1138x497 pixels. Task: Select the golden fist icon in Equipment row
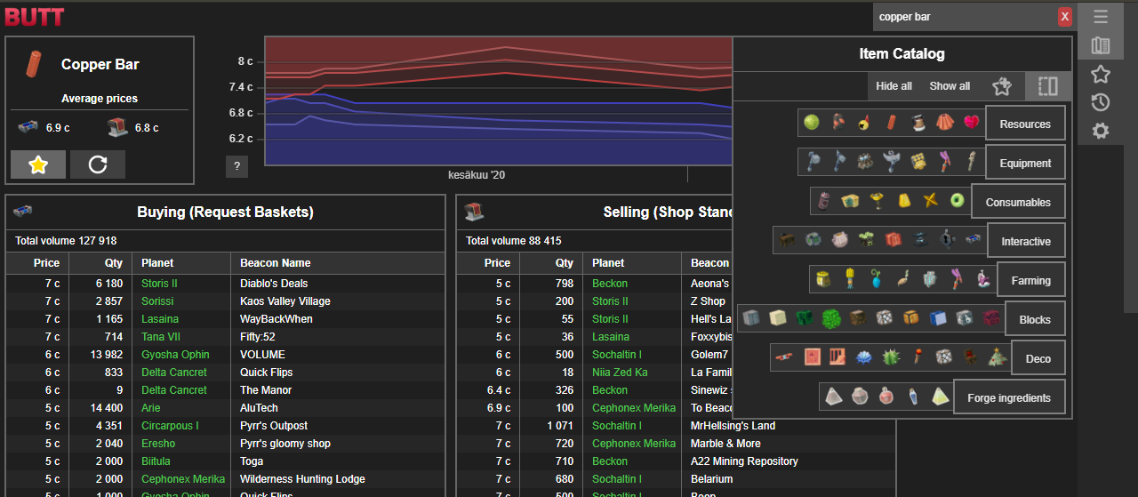pos(918,161)
